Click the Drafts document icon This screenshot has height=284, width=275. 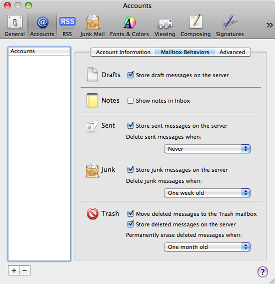pos(92,74)
